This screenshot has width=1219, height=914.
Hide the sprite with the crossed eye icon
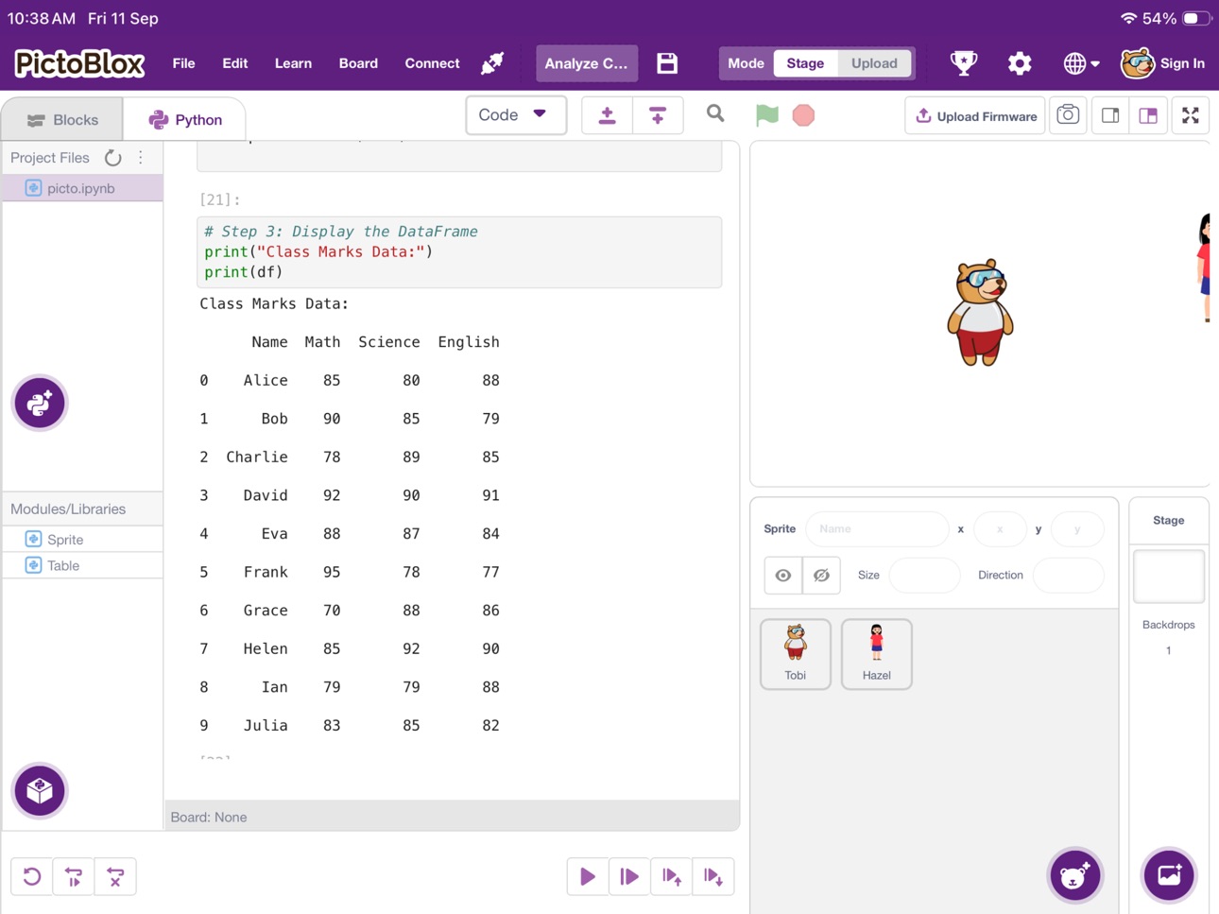coord(821,575)
